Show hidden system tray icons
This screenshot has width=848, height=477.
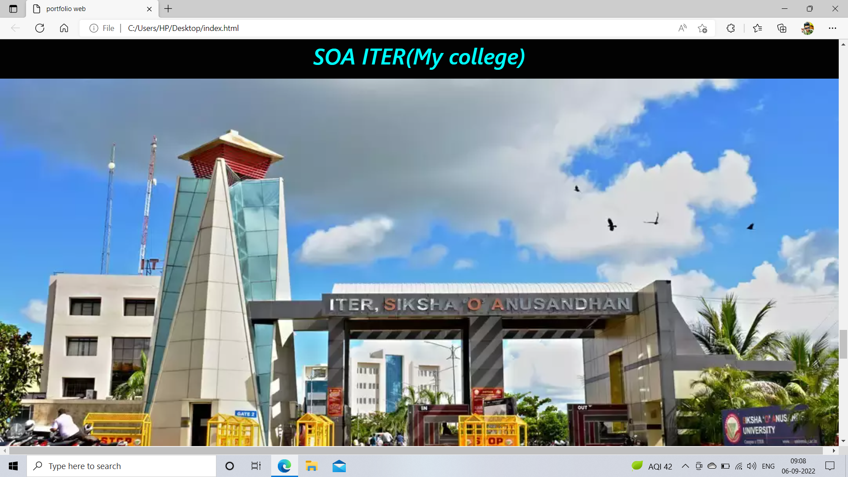coord(685,466)
